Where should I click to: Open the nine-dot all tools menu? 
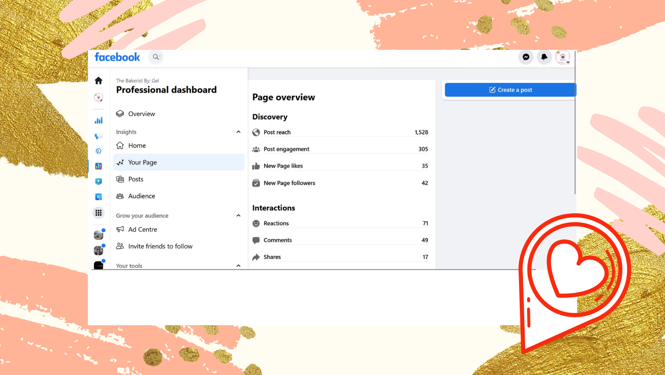(99, 213)
